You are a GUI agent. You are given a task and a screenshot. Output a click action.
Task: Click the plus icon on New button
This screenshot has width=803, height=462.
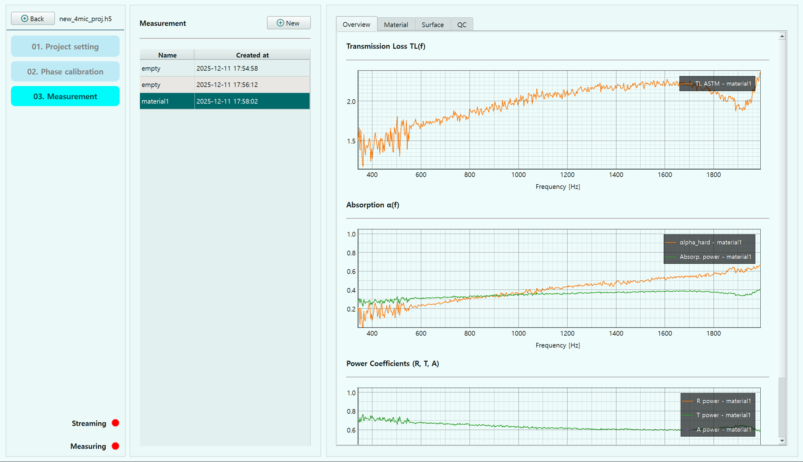pos(280,23)
